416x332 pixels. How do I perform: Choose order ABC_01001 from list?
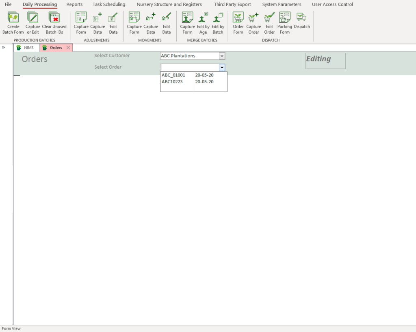(173, 75)
